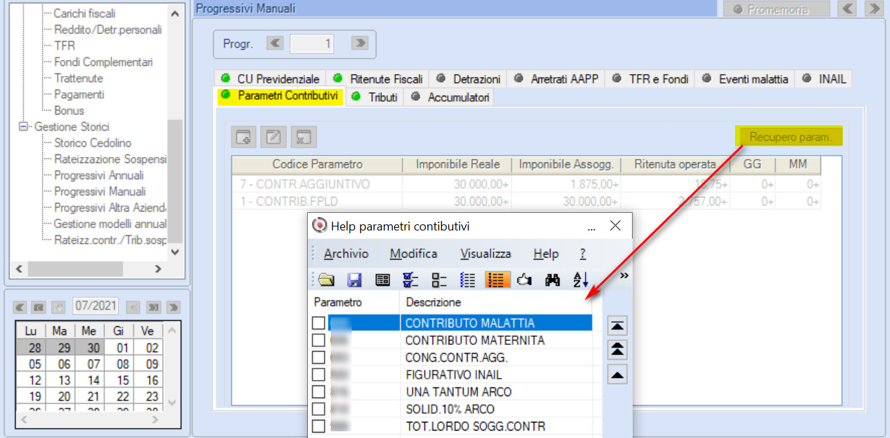Page up with the double-arrow button

tap(617, 350)
